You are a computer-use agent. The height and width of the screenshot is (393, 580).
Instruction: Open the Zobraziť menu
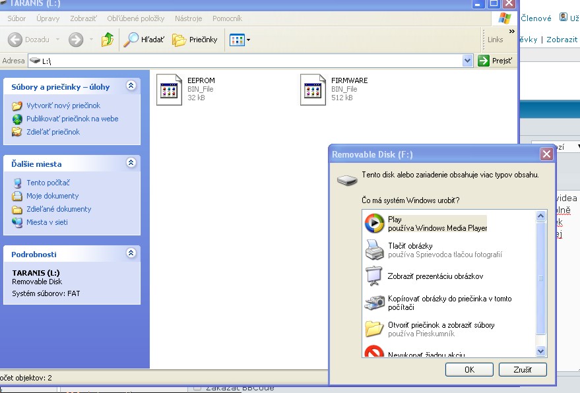pyautogui.click(x=83, y=18)
